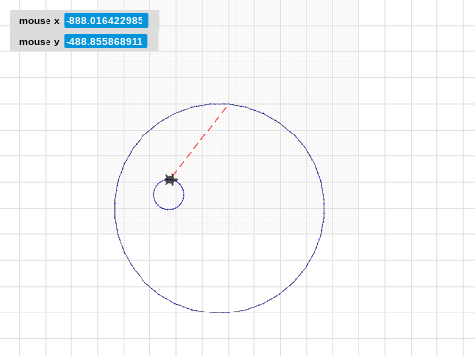Click the bottom-left corner of the shaded grid area
Screen dimensions: 475x356
[98, 234]
